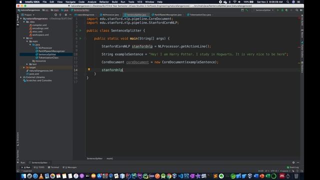The width and height of the screenshot is (320, 180).
Task: Open the Maven vertical tool button
Action: tap(302, 34)
